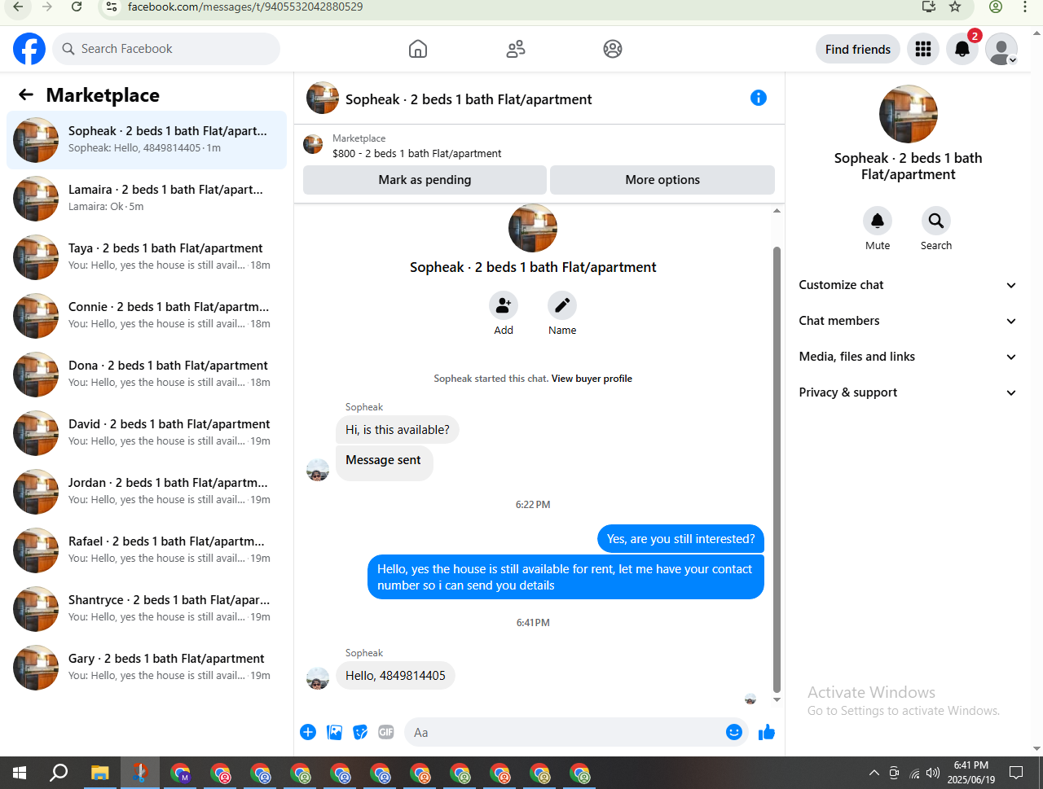Image resolution: width=1043 pixels, height=789 pixels.
Task: Open right panel listing thumbnail image
Action: (x=909, y=114)
